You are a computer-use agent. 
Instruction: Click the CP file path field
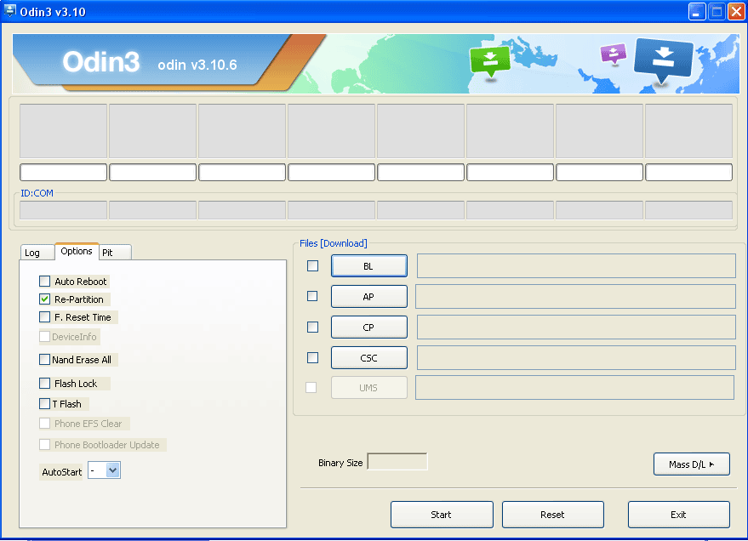[575, 327]
